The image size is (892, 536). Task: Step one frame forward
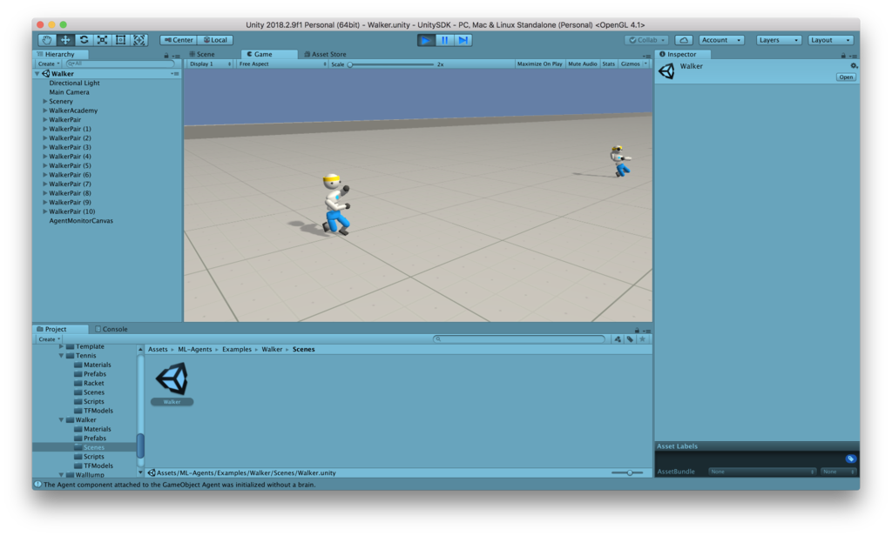[463, 40]
